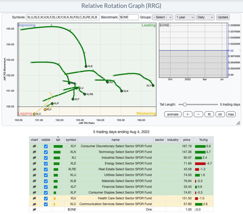The height and width of the screenshot is (214, 243).
Task: Uncheck visibility for XLP
Action: tap(46, 193)
